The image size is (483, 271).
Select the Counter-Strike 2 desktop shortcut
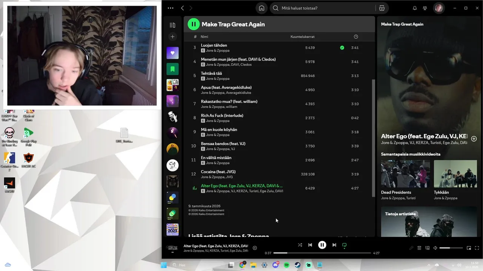(9, 162)
